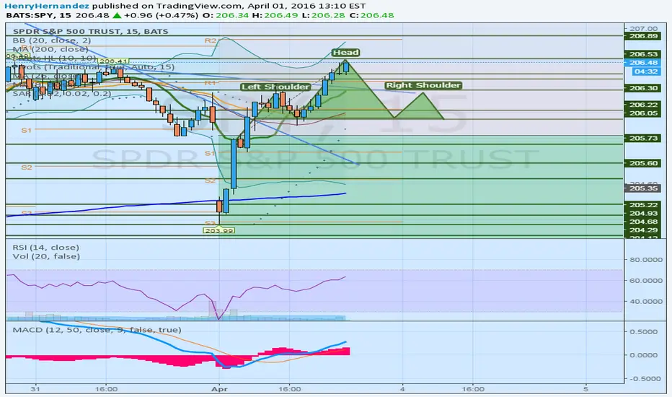672x397 pixels.
Task: Click the RSI (14, close) indicator label
Action: pyautogui.click(x=46, y=247)
